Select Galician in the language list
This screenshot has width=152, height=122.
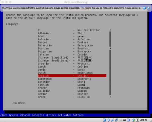[72, 91]
